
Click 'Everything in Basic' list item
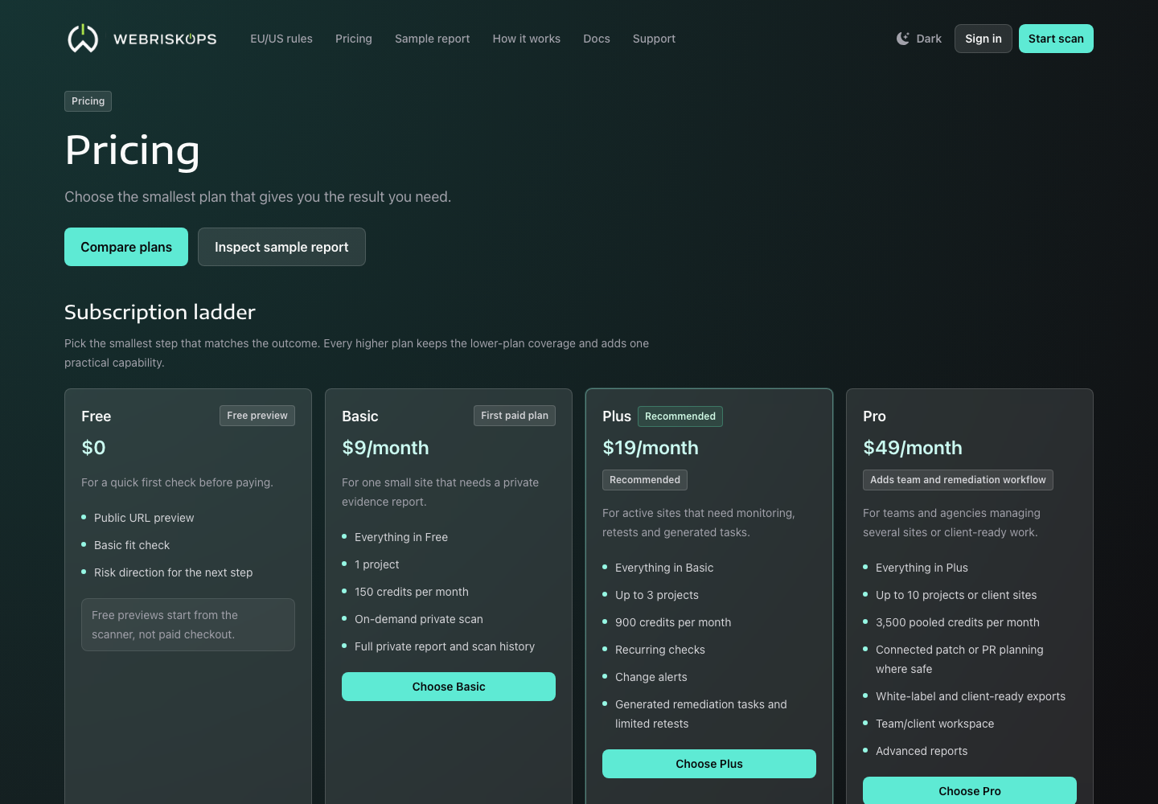pyautogui.click(x=664, y=568)
